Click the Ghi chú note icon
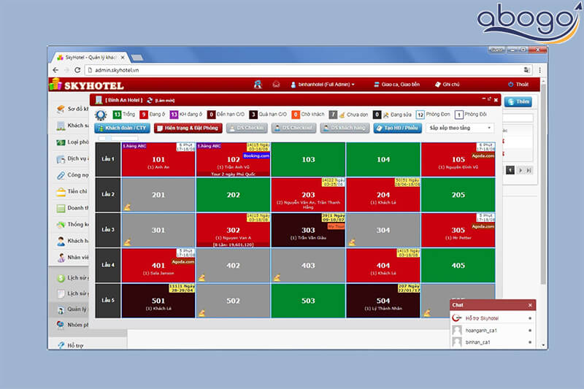The height and width of the screenshot is (389, 584). [x=438, y=85]
